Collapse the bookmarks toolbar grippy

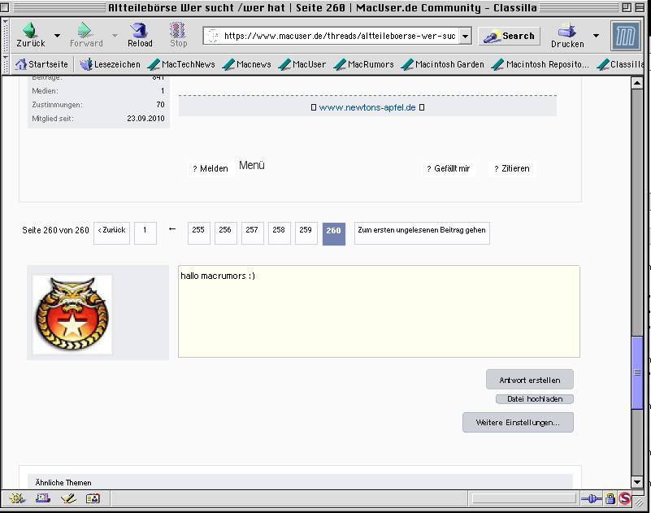[6, 64]
